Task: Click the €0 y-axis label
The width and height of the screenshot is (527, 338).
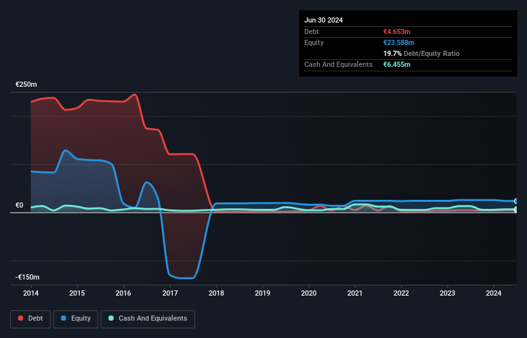Action: click(x=19, y=205)
